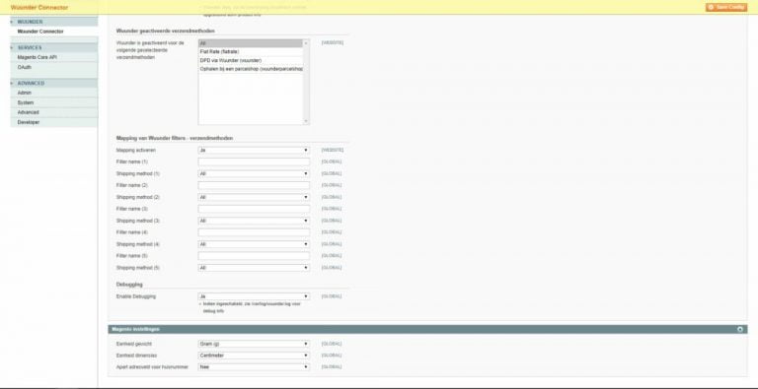The image size is (758, 389).
Task: Click the multiselect list scroll-down arrow
Action: tap(306, 121)
